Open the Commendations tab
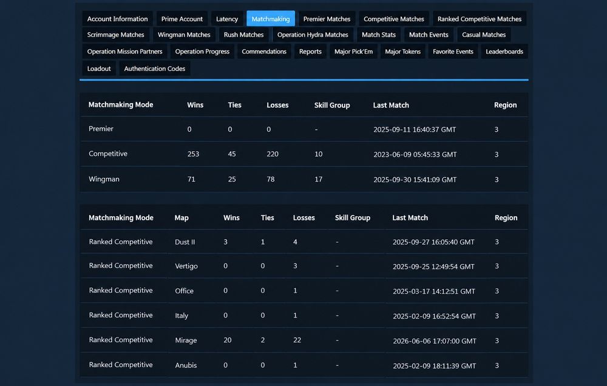Viewport: 607px width, 386px height. point(264,51)
